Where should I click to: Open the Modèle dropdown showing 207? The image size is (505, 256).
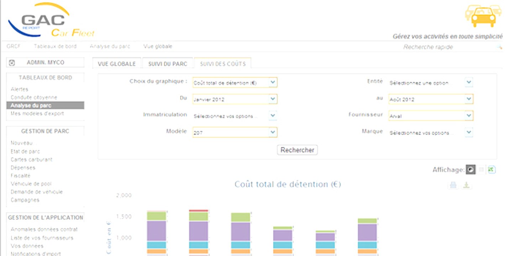click(x=235, y=132)
